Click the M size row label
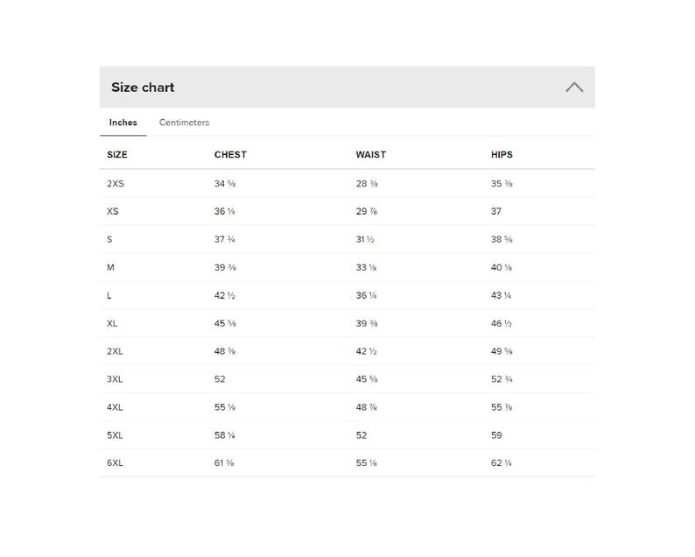The height and width of the screenshot is (557, 695). pos(110,267)
